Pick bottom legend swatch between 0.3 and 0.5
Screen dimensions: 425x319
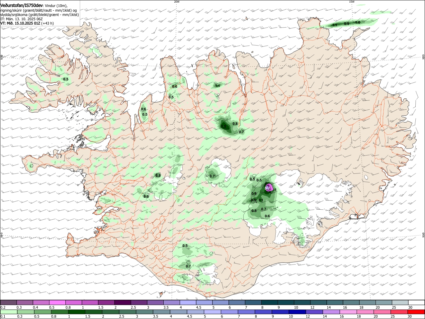point(25,312)
